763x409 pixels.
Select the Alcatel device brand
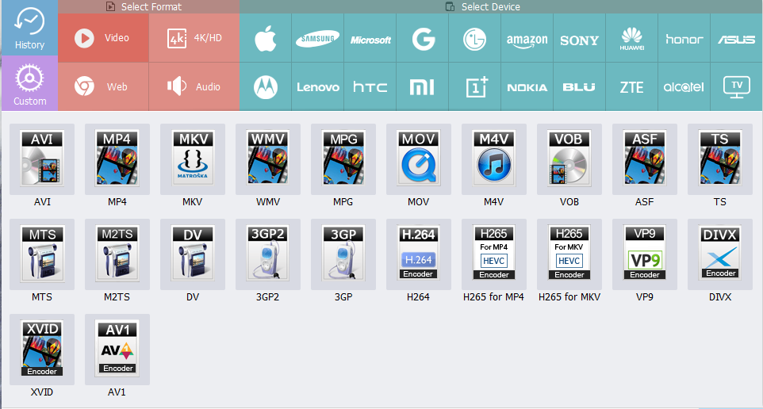[684, 86]
